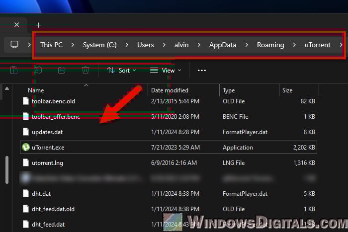Open the Sort dropdown menu

tap(121, 71)
